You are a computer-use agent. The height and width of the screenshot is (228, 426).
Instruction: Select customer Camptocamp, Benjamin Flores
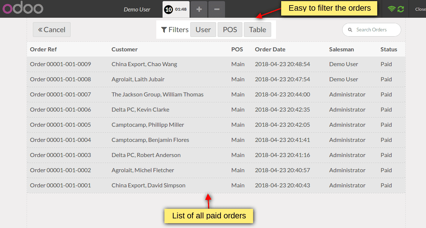tap(150, 140)
